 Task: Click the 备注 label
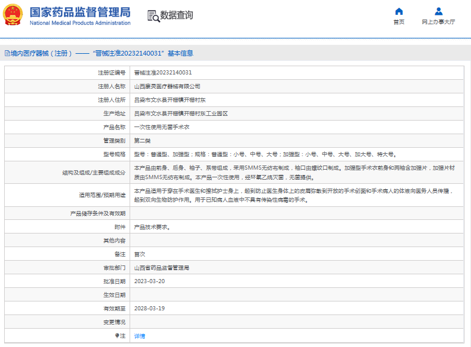(120, 254)
